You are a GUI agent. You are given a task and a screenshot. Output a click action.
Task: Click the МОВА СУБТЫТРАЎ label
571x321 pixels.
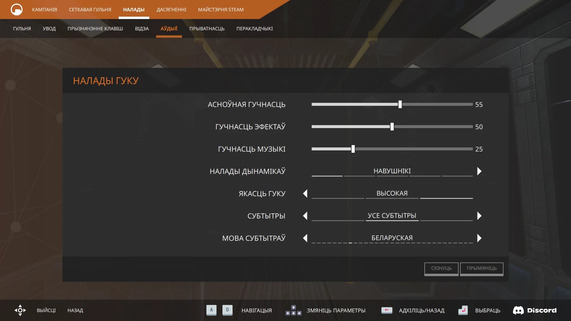coord(254,238)
